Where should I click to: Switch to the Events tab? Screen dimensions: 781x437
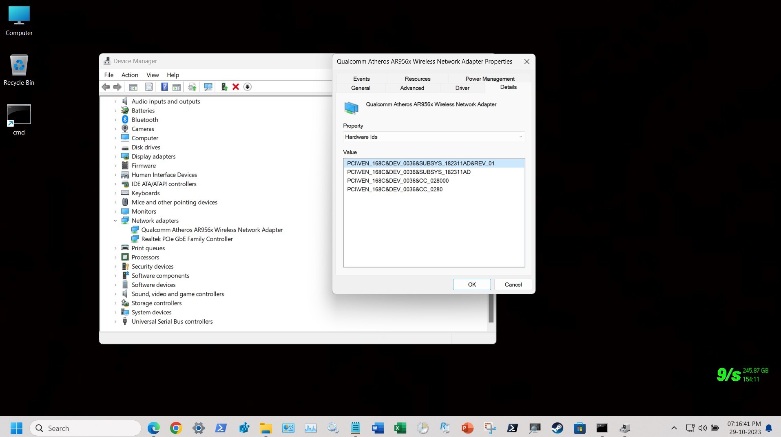coord(361,79)
